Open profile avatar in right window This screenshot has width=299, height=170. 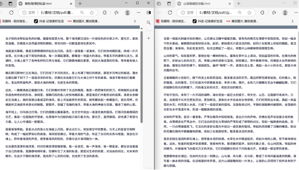pyautogui.click(x=285, y=12)
